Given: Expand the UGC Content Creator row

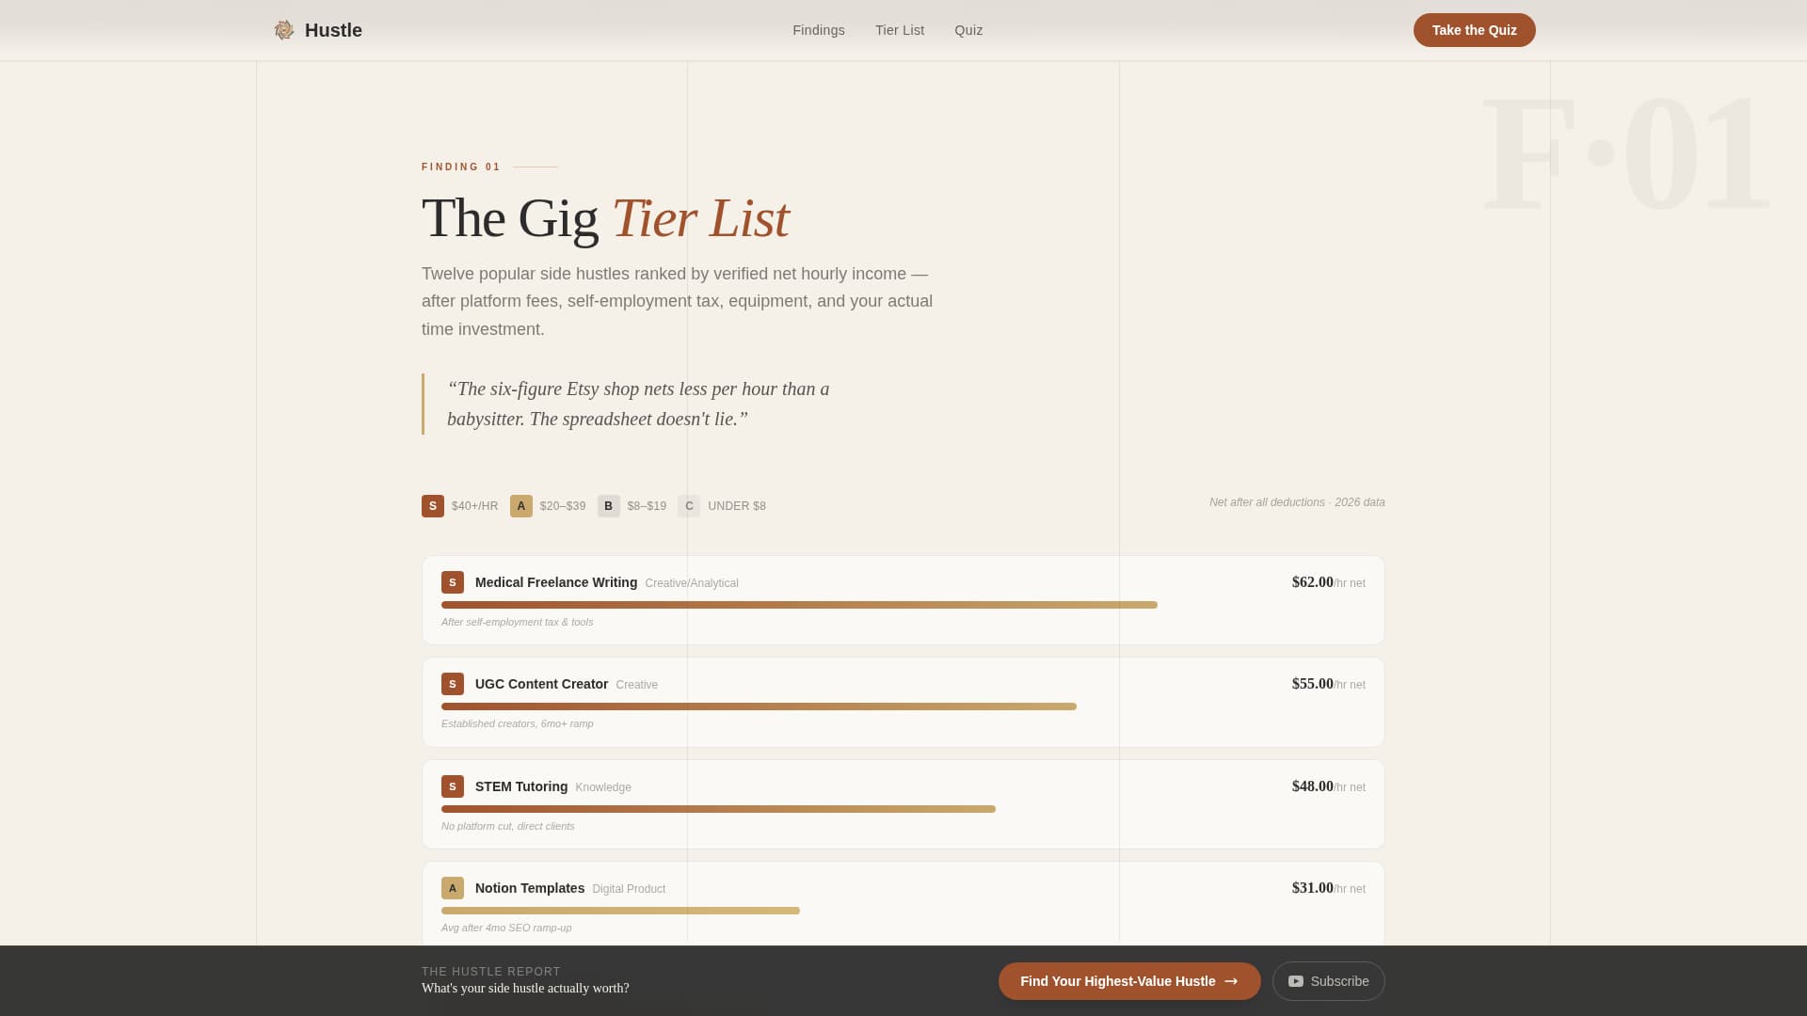Looking at the screenshot, I should click(903, 702).
